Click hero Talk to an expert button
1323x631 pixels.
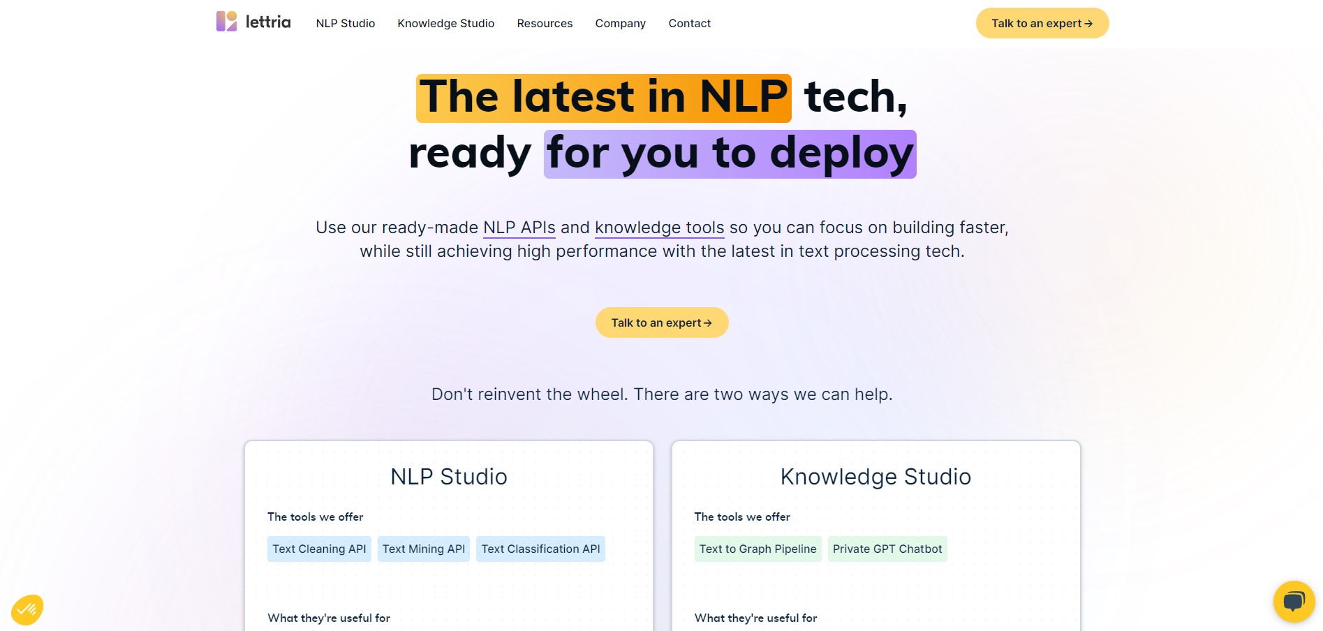tap(662, 322)
